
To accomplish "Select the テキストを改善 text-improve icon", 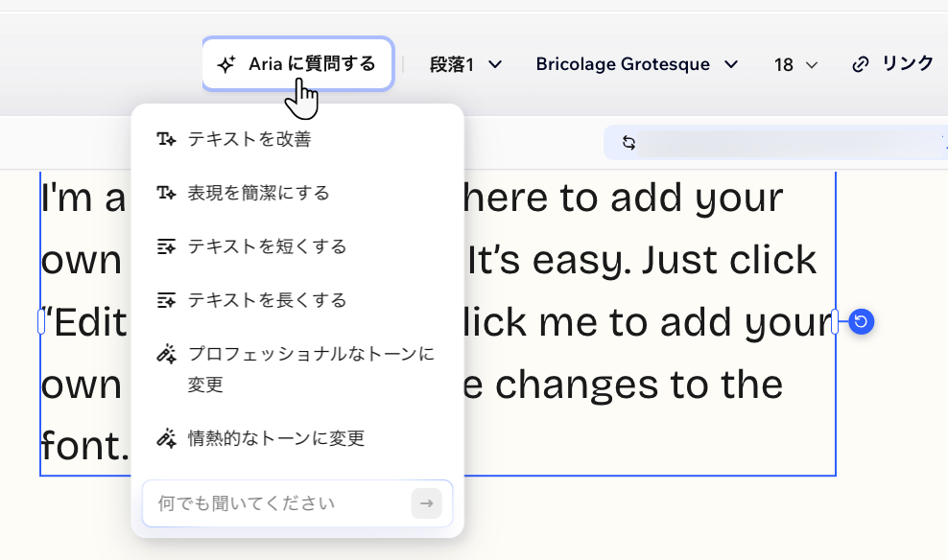I will pos(164,138).
